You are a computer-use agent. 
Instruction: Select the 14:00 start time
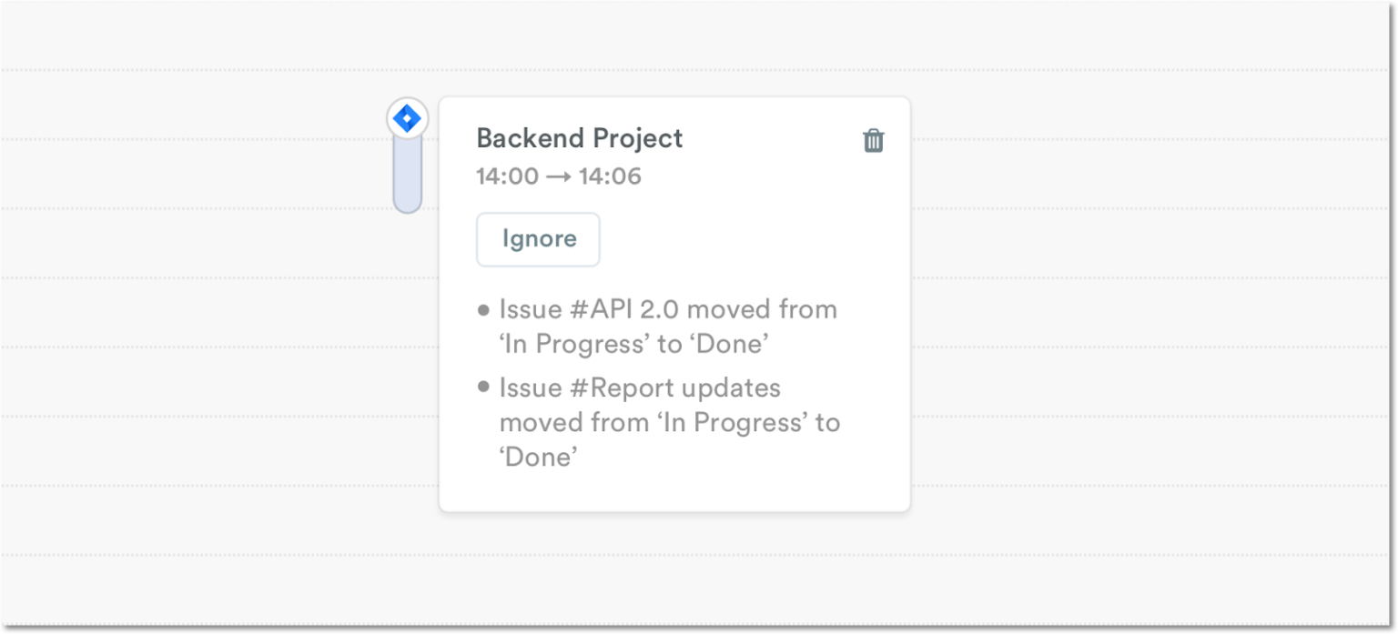[506, 176]
